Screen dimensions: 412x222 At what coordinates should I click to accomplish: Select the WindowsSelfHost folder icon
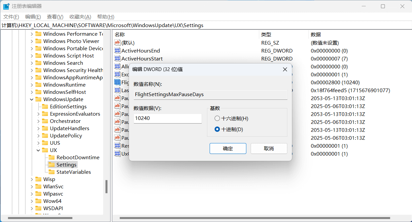coord(38,92)
